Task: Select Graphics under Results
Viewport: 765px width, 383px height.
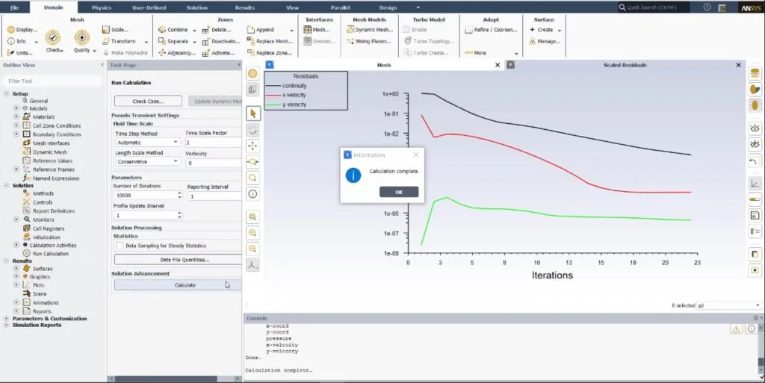Action: [40, 277]
